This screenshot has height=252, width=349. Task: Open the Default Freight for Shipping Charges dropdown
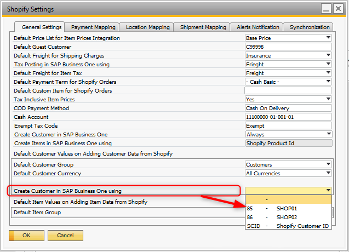tap(328, 55)
